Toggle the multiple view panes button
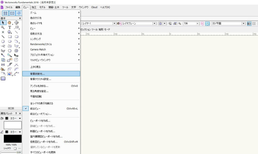This screenshot has height=154, width=258. click(254, 24)
